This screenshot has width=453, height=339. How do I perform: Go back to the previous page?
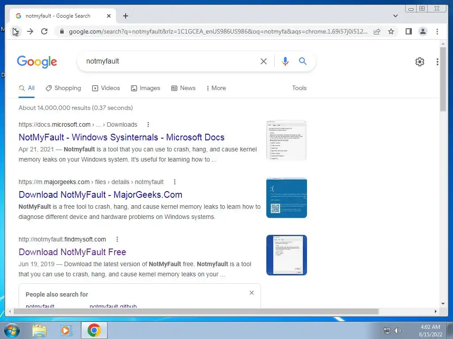pos(15,31)
